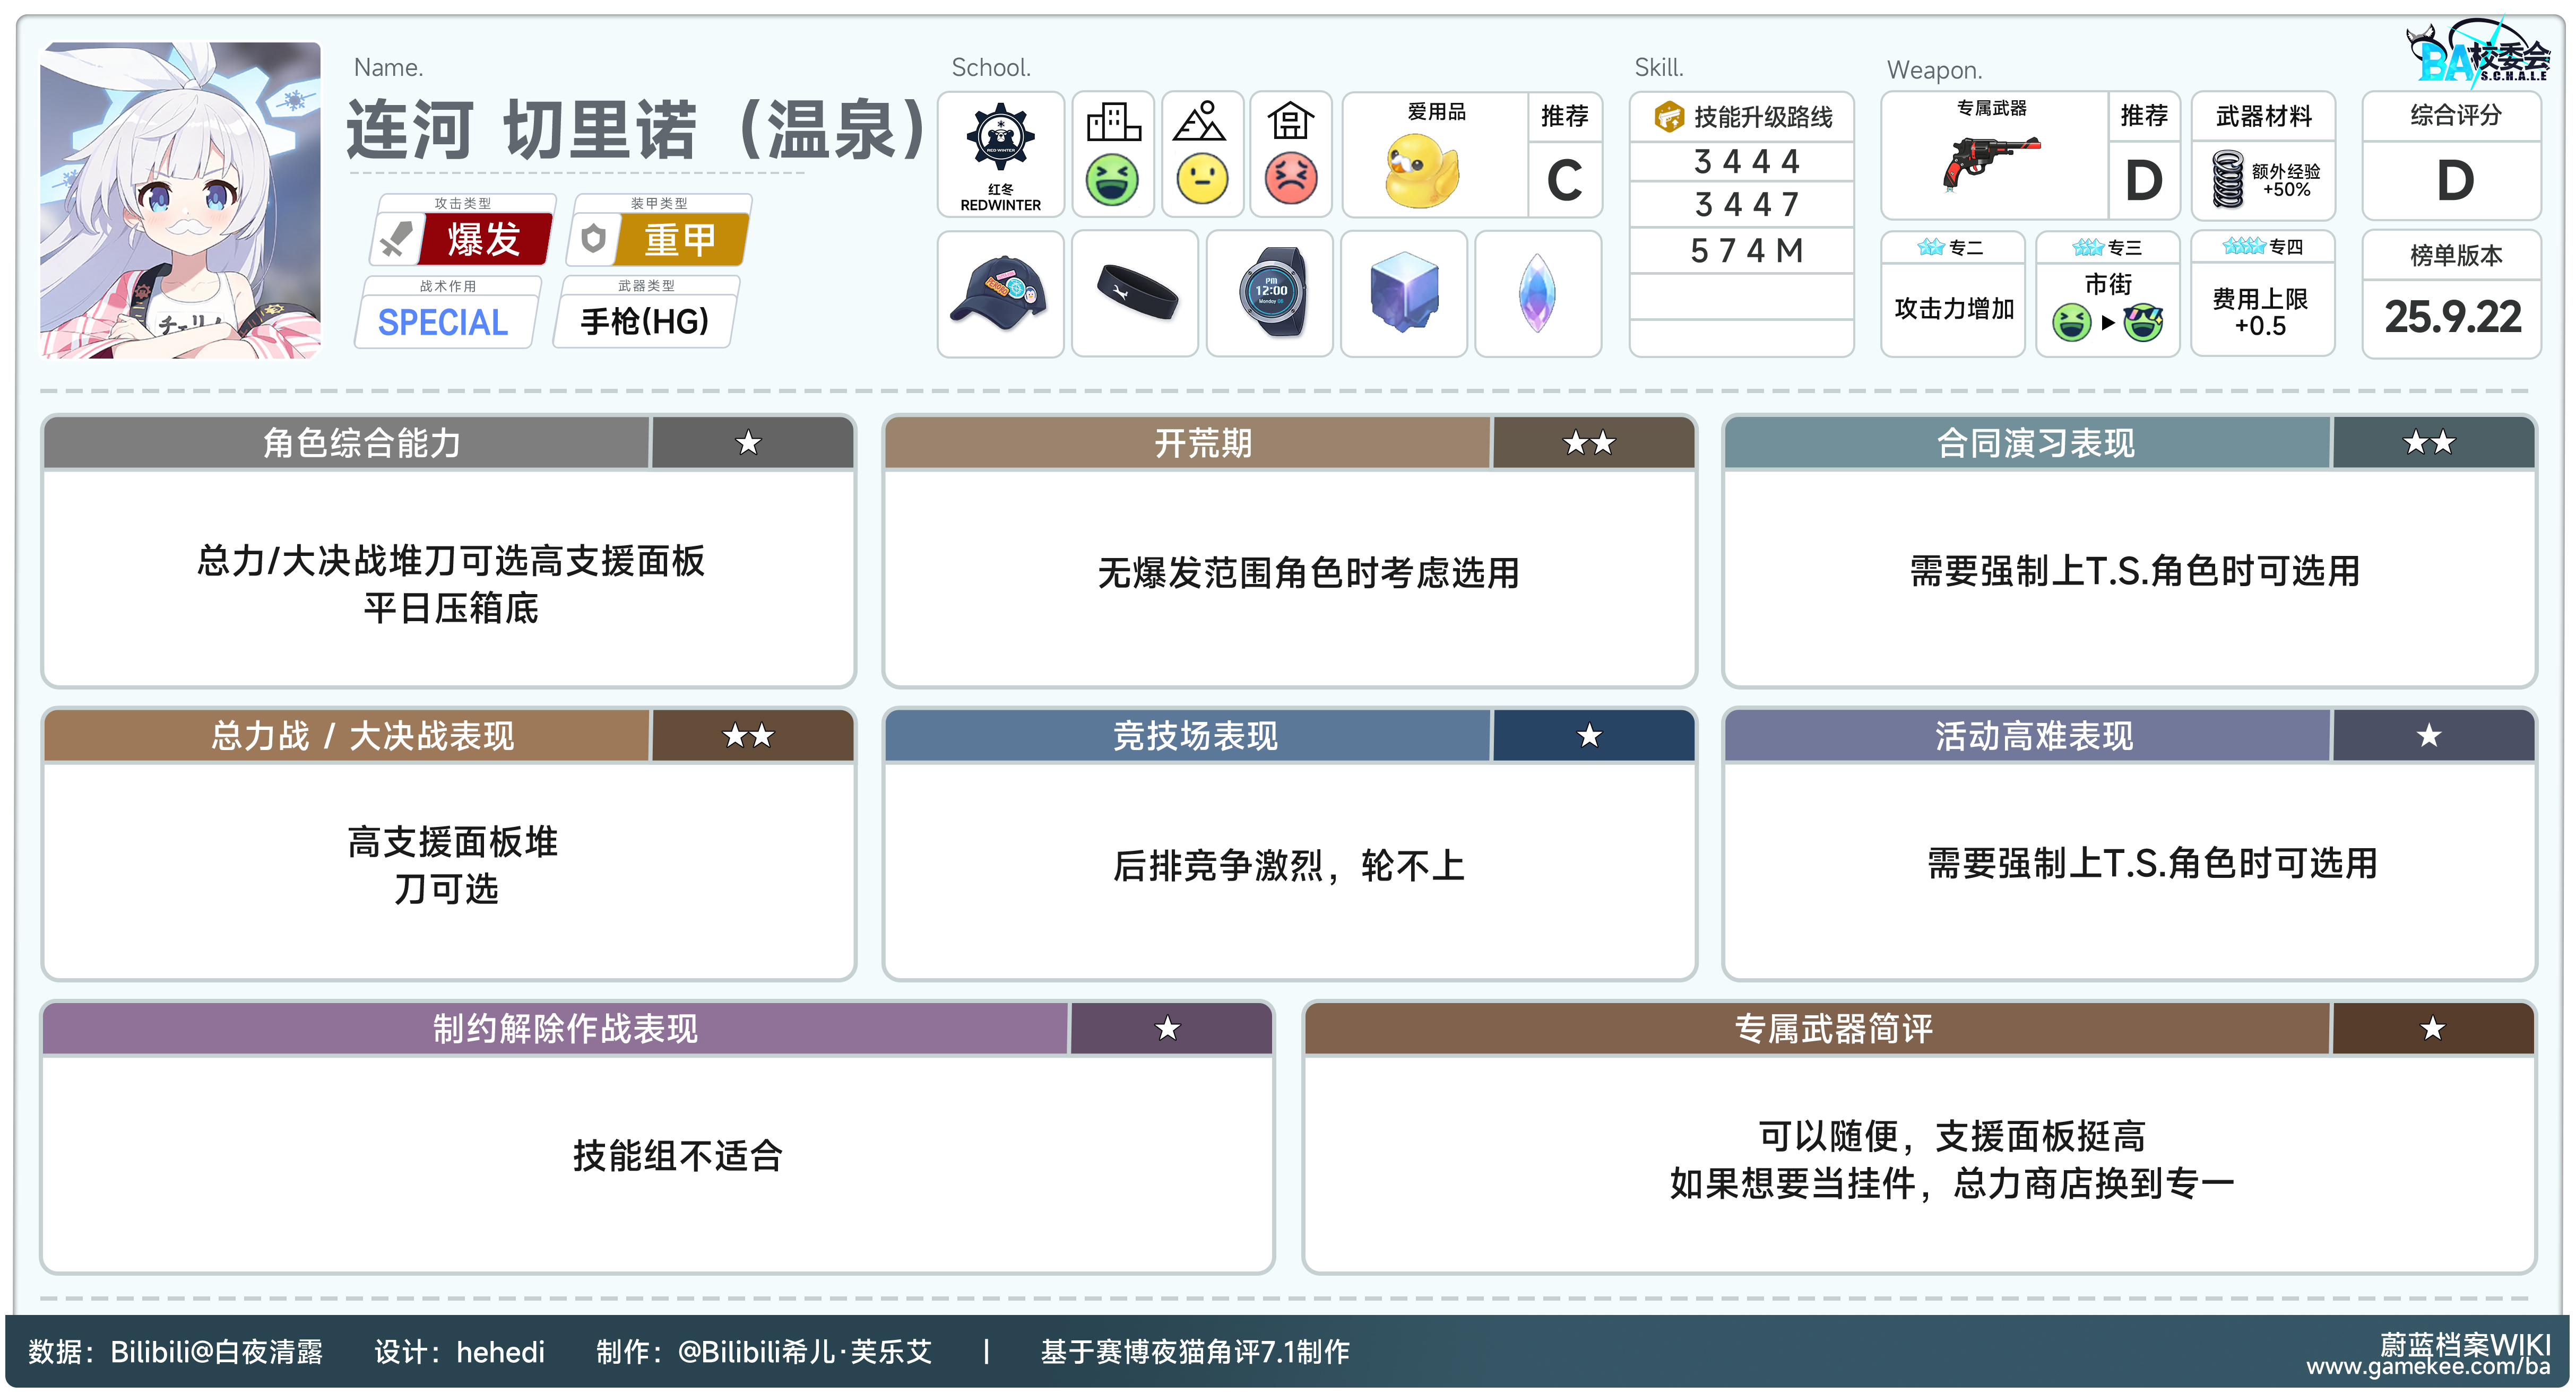Select the SPECIAL tactical role label
This screenshot has width=2576, height=1394.
[443, 322]
